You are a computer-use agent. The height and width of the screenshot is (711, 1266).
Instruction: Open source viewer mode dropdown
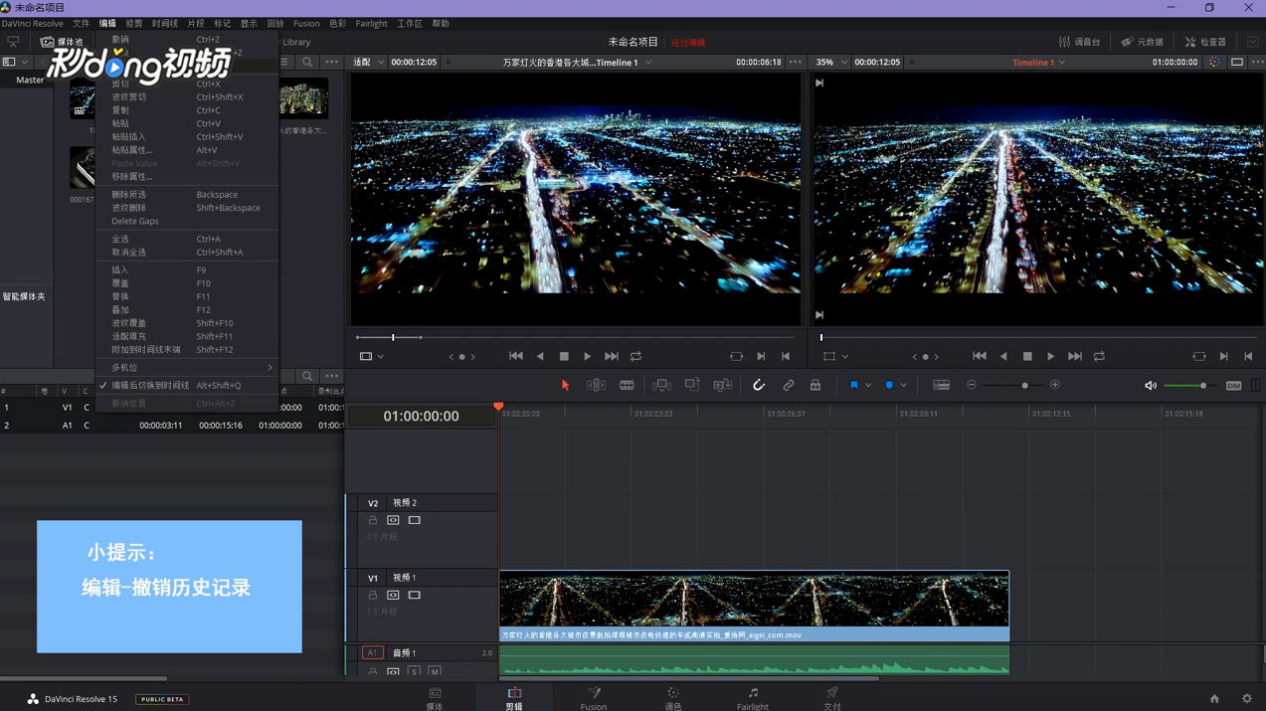click(372, 356)
